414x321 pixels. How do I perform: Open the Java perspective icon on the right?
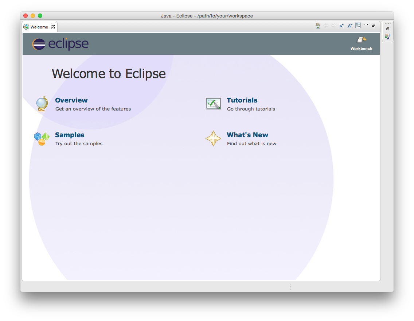(388, 36)
